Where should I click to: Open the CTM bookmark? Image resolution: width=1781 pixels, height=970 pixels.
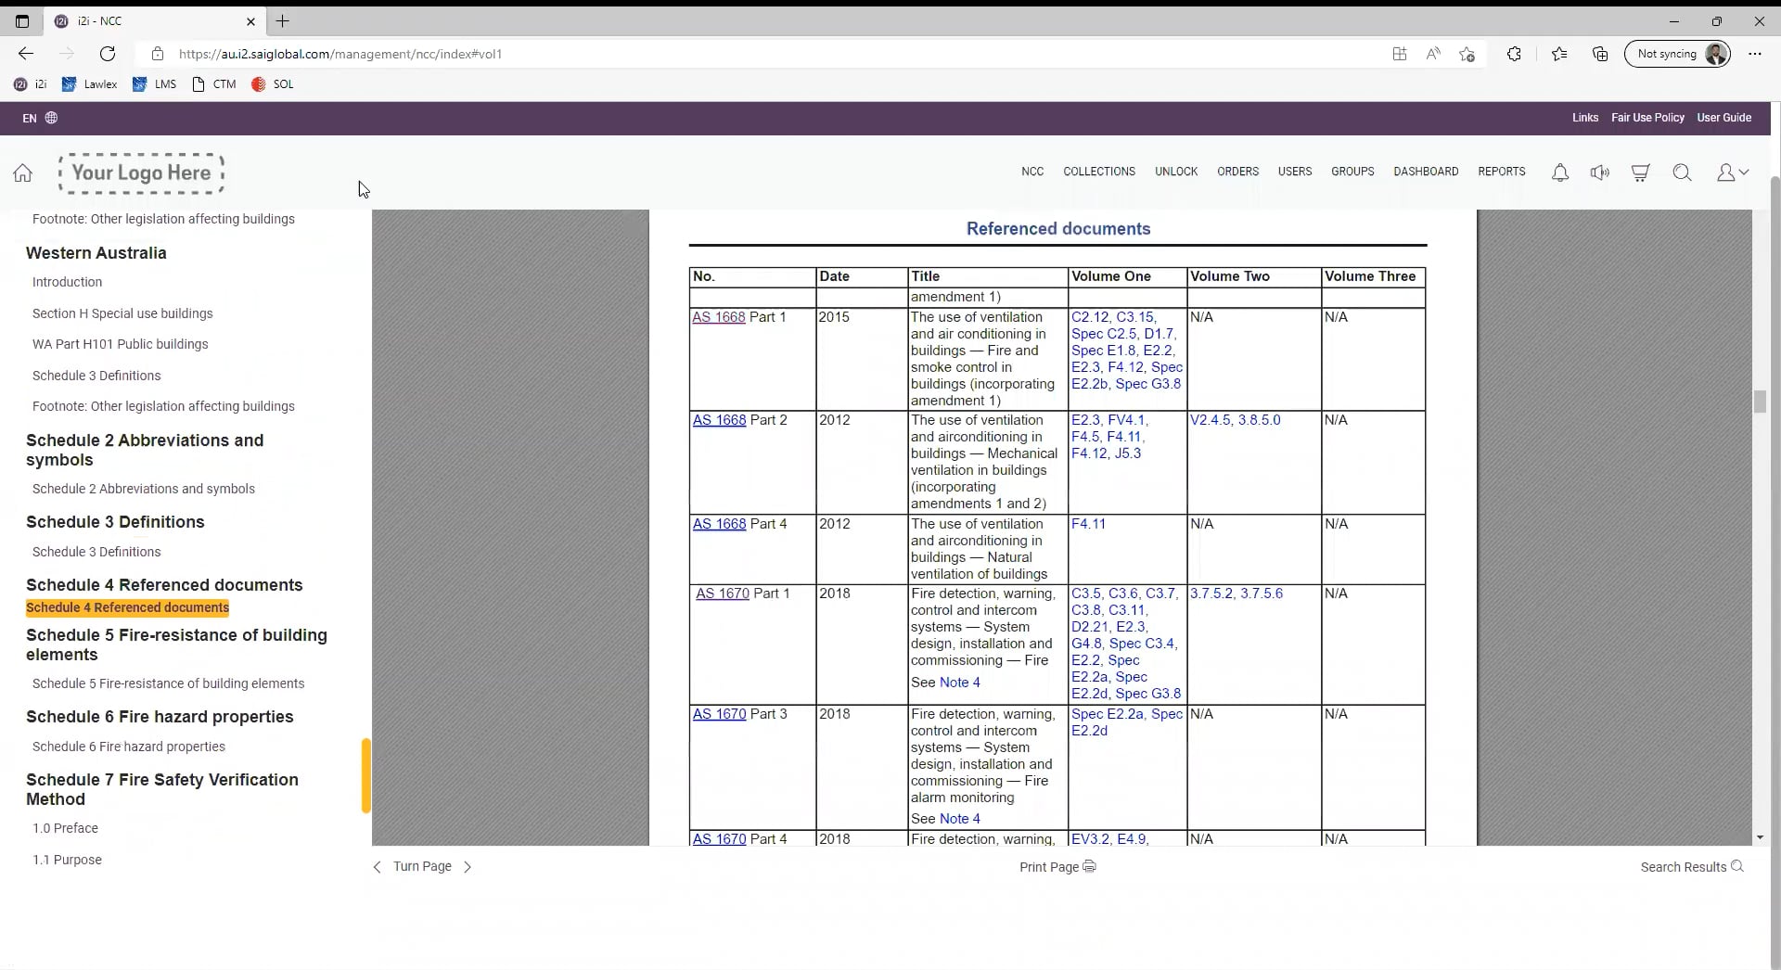click(x=214, y=84)
